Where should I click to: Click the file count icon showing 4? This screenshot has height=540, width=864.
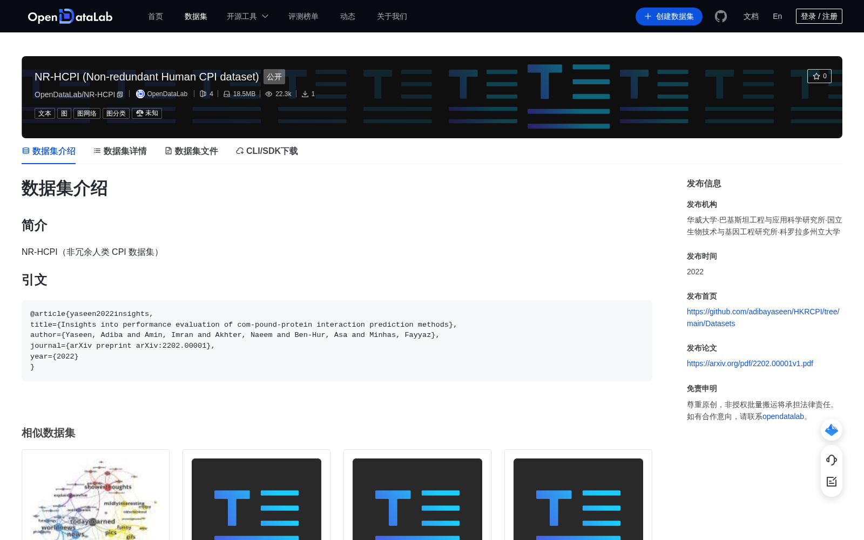203,94
